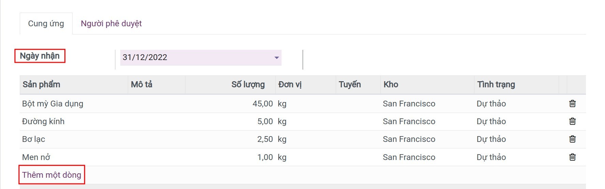Click the Kho column header

(x=391, y=85)
